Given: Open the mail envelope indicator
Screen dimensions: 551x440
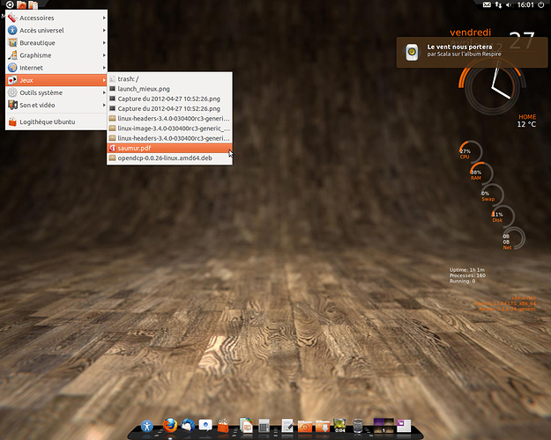Looking at the screenshot, I should tap(487, 4).
